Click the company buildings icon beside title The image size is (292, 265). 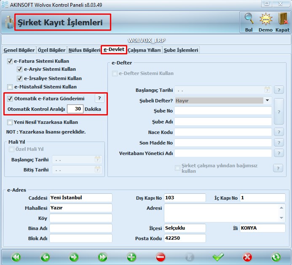9,22
